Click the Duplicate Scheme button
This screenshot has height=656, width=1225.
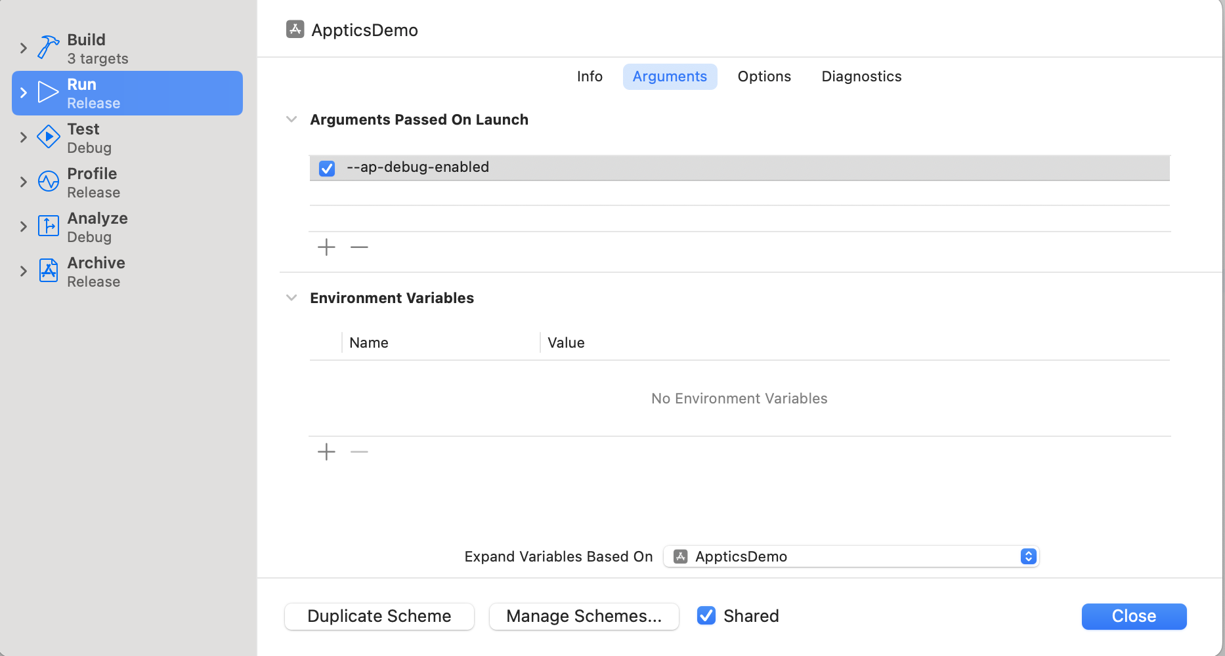tap(379, 617)
